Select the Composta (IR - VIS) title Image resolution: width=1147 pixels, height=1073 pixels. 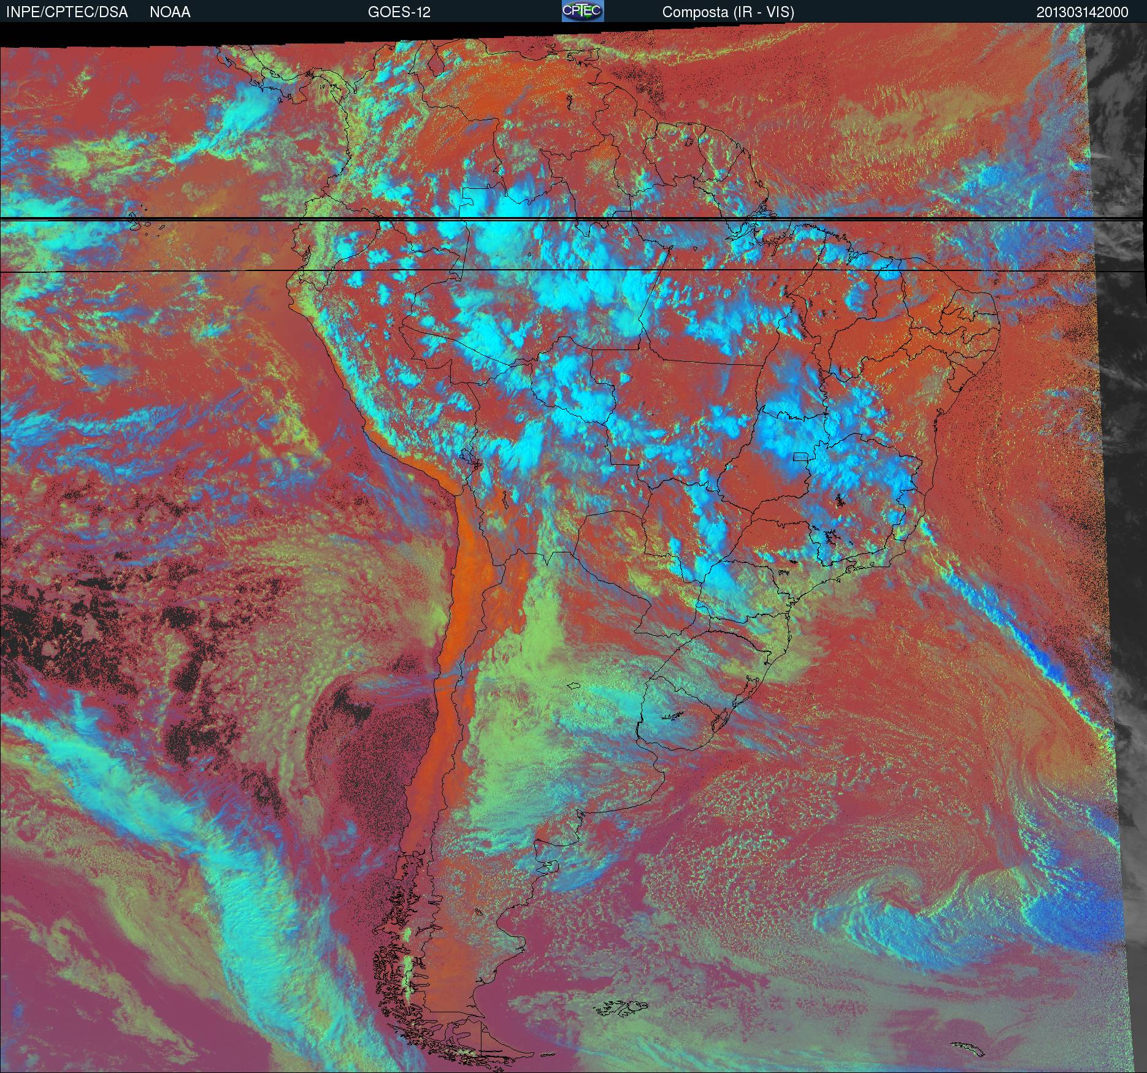tap(728, 12)
